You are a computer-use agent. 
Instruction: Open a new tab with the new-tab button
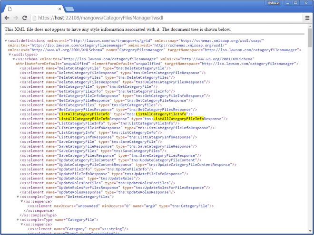coord(69,8)
